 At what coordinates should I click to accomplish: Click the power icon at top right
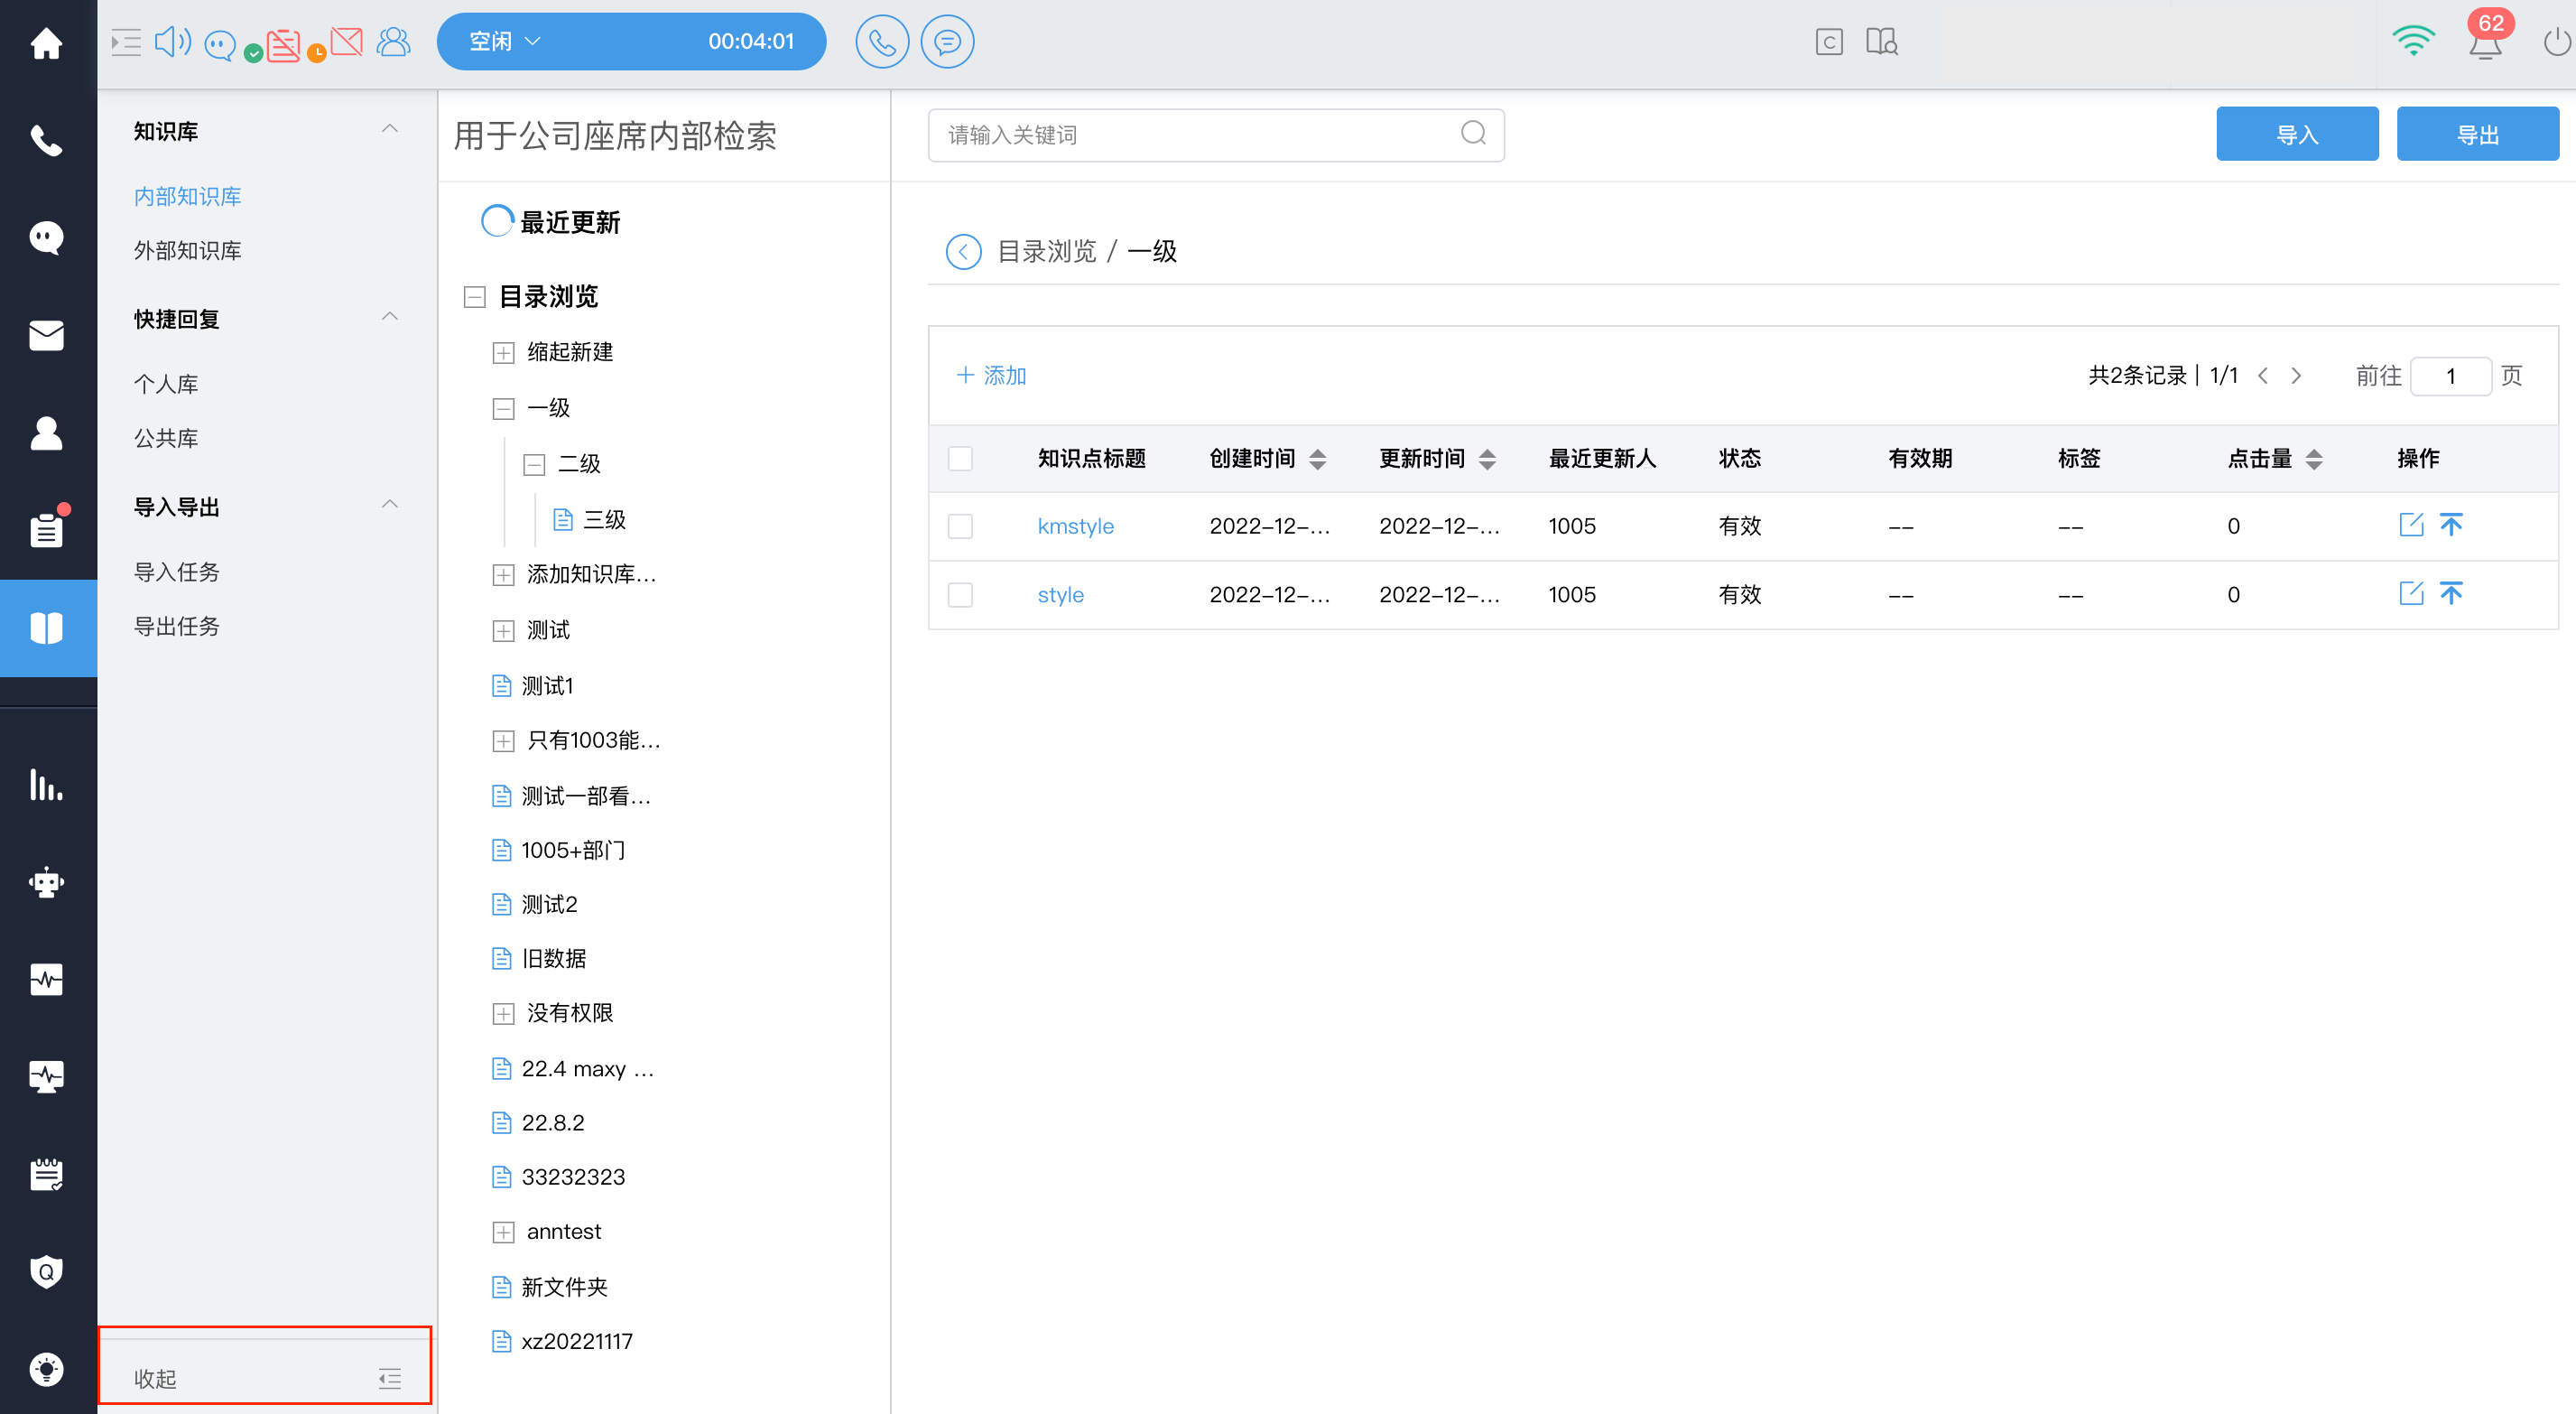click(2556, 42)
